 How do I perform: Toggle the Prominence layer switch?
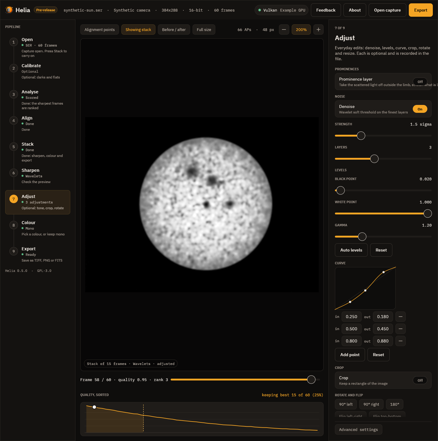coord(420,82)
